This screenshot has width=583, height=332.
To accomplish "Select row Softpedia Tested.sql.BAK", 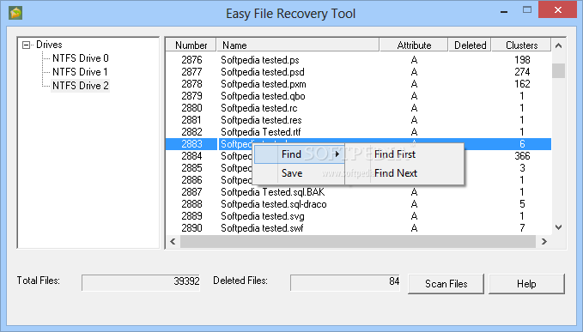I will coord(358,192).
